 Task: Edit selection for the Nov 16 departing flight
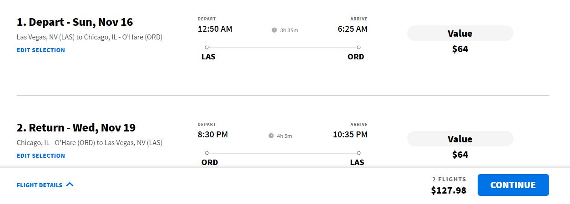click(x=41, y=50)
